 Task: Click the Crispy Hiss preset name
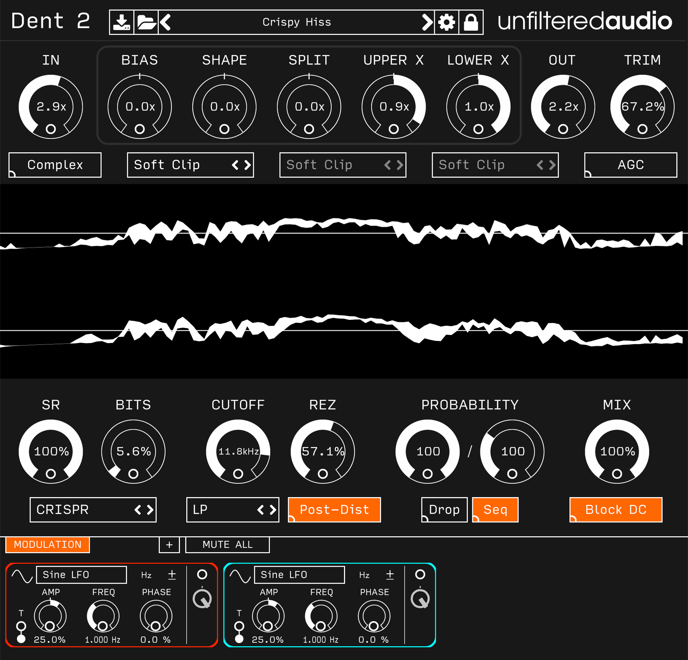tap(296, 22)
